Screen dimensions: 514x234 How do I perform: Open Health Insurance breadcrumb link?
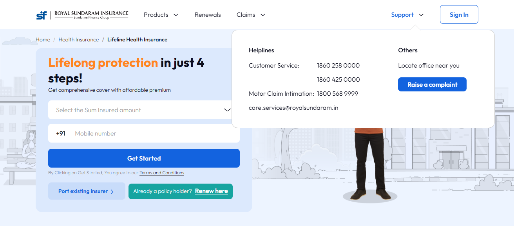(79, 39)
